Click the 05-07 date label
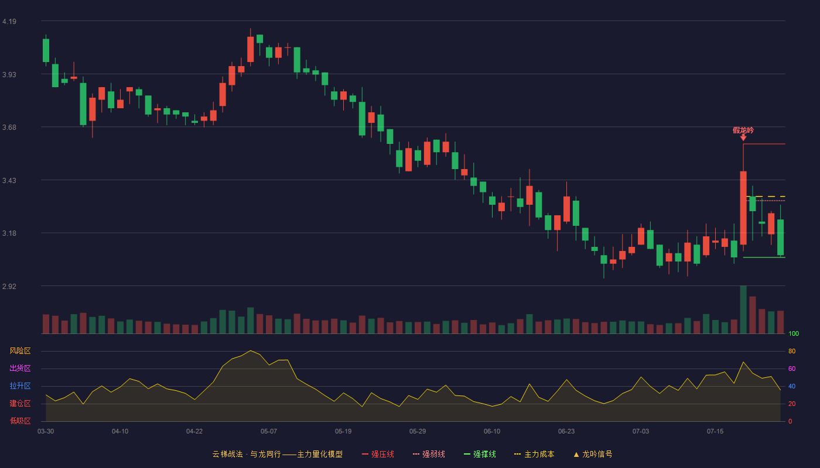The width and height of the screenshot is (820, 468). coord(269,431)
